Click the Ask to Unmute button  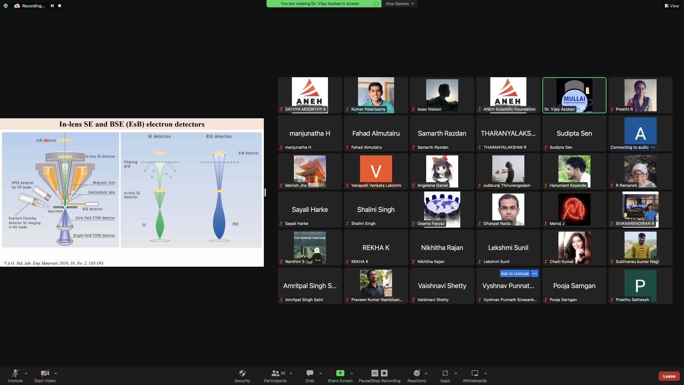tap(515, 273)
